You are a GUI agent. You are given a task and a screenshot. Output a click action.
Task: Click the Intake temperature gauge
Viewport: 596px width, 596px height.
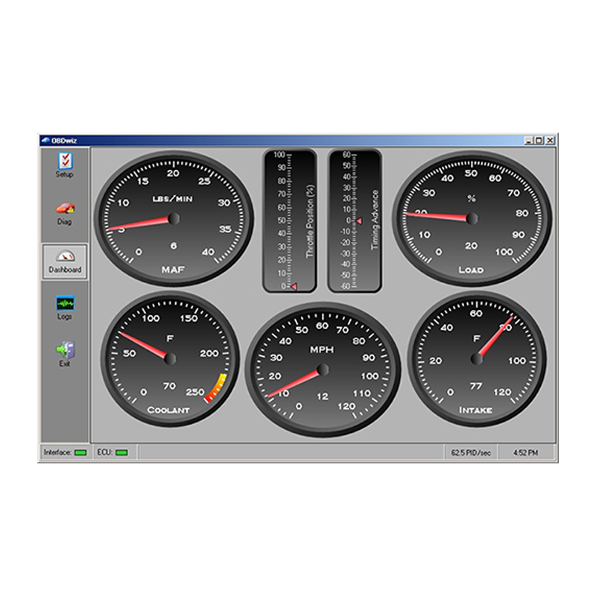[x=477, y=359]
